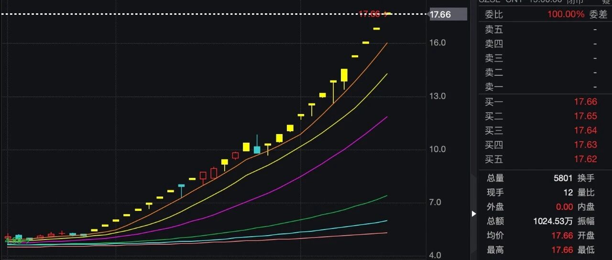Viewport: 612px width, 260px height.
Task: Select the cyan candlestick with long lower wick
Action: 181,186
